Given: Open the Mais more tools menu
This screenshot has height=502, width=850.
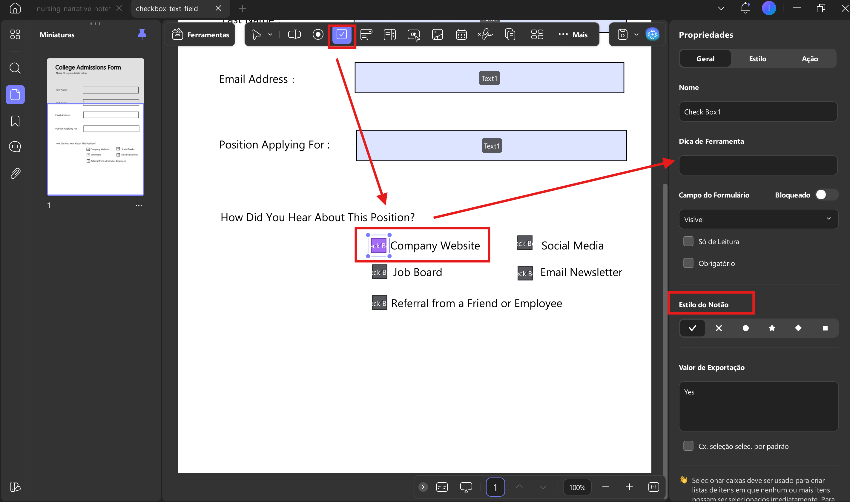Looking at the screenshot, I should pos(573,34).
